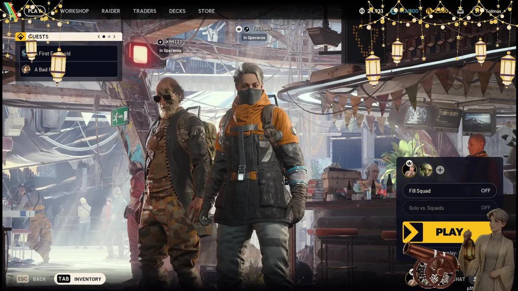
Task: Add a squad member with plus icon
Action: pos(440,170)
